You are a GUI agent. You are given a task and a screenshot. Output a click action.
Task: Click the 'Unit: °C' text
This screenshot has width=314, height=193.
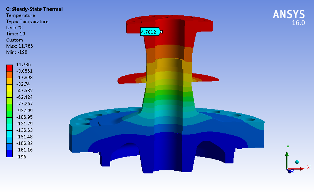coord(14,28)
